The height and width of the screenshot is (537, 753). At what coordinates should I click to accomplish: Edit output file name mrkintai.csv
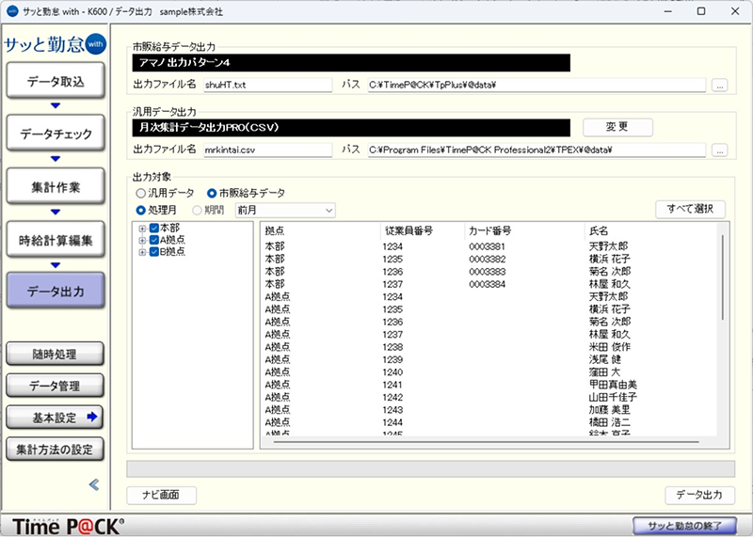pos(268,150)
